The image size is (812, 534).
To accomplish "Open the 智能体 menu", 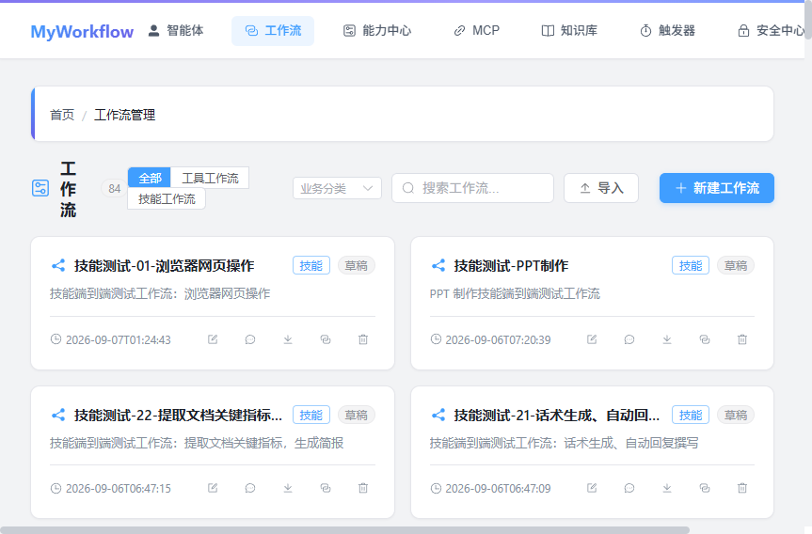I will 176,30.
